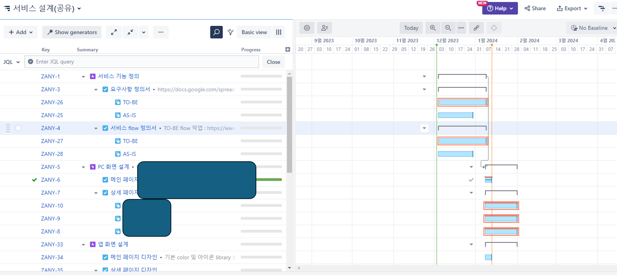Click the vertical scrollbar down arrow
Image resolution: width=617 pixels, height=279 pixels.
tap(290, 268)
